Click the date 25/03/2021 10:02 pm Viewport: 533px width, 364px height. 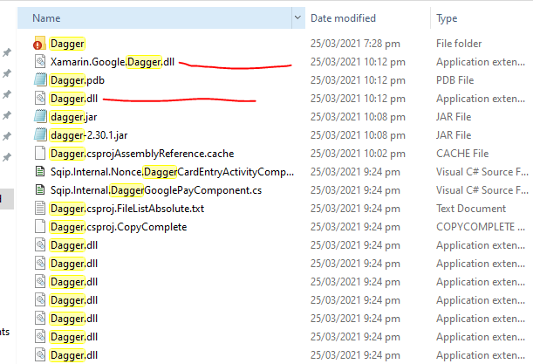pos(358,154)
